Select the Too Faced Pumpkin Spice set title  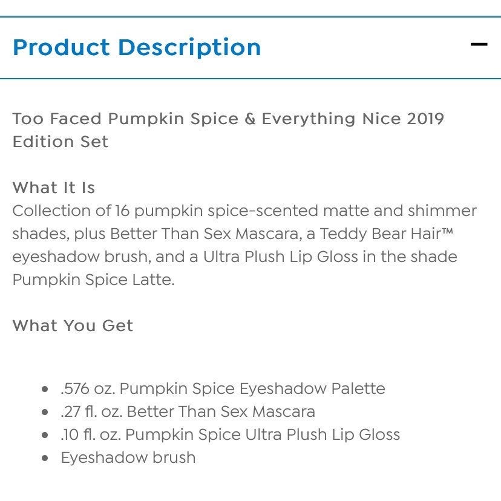click(228, 130)
